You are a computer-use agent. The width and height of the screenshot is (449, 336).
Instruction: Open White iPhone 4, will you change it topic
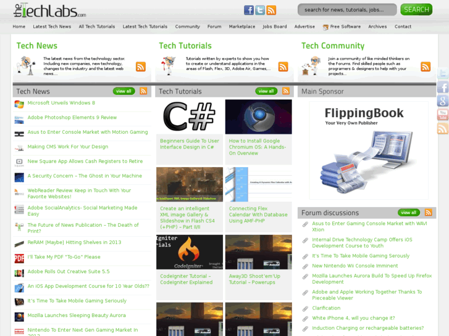click(353, 318)
